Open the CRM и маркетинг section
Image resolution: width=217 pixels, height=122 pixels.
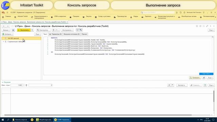59,17
